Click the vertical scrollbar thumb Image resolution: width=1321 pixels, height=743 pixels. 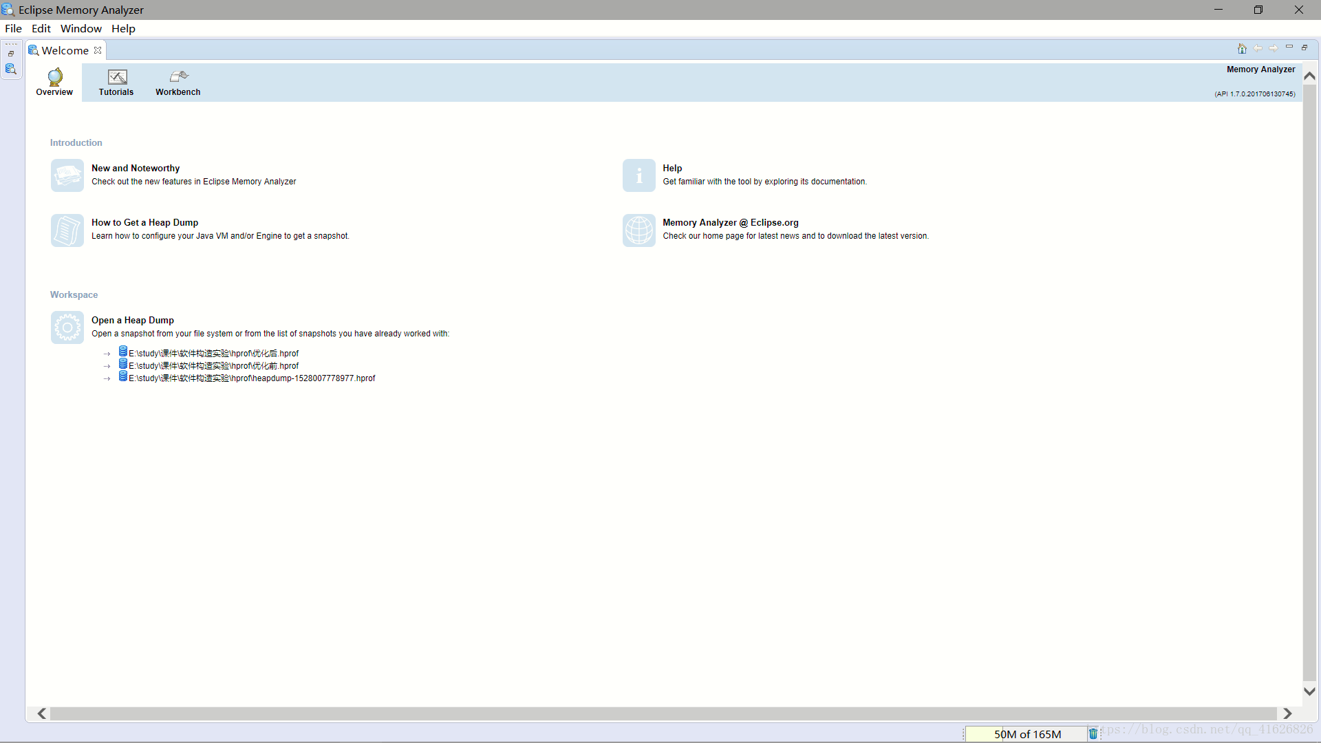click(1310, 383)
